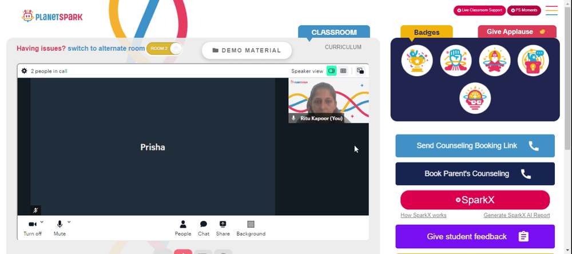Viewport: 572px width, 254px height.
Task: Switch to the CLASSROOM tab
Action: tap(334, 32)
